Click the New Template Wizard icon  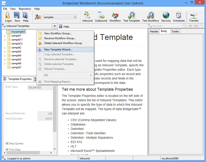(40, 49)
